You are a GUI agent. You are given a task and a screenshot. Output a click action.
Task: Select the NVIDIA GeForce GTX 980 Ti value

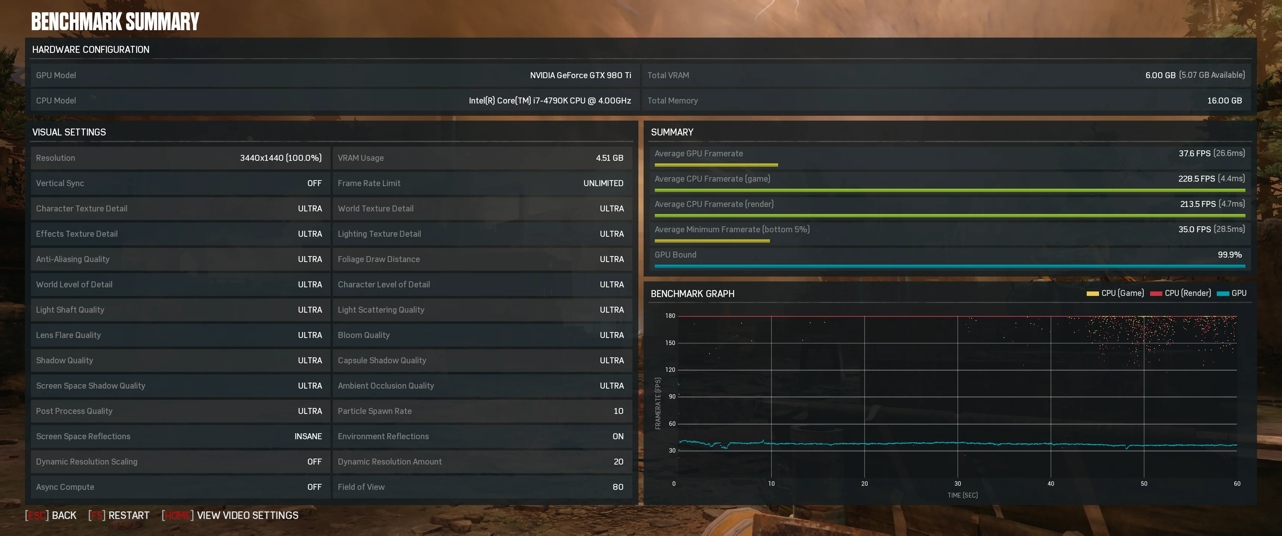pos(580,75)
